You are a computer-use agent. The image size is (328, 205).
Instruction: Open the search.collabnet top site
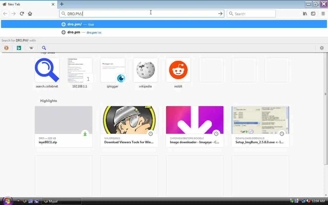click(47, 73)
